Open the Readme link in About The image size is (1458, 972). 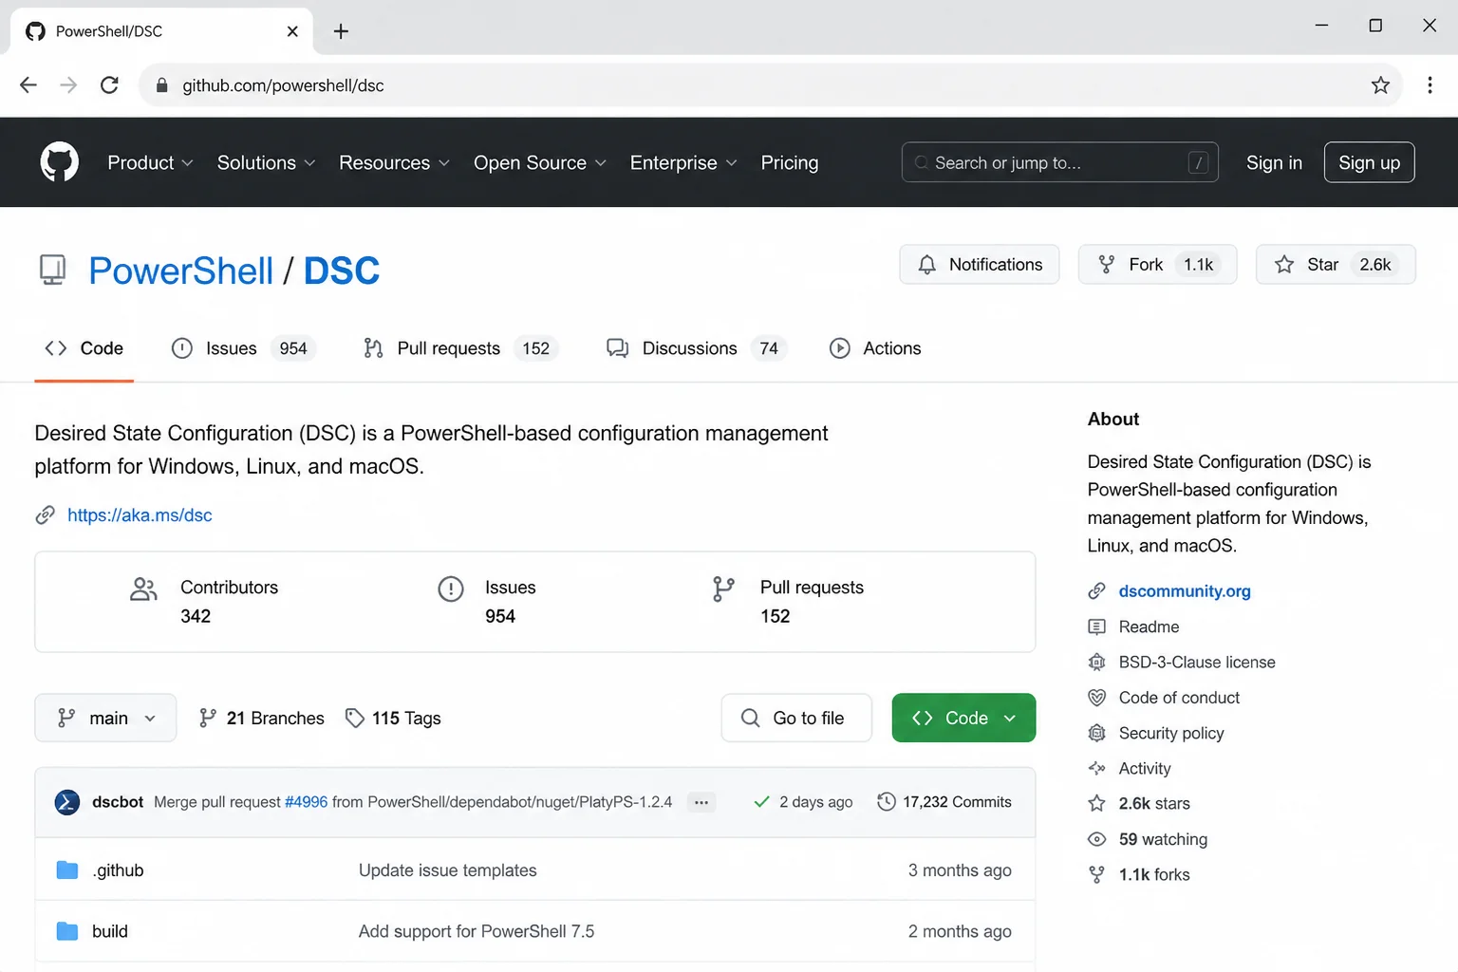click(1149, 627)
